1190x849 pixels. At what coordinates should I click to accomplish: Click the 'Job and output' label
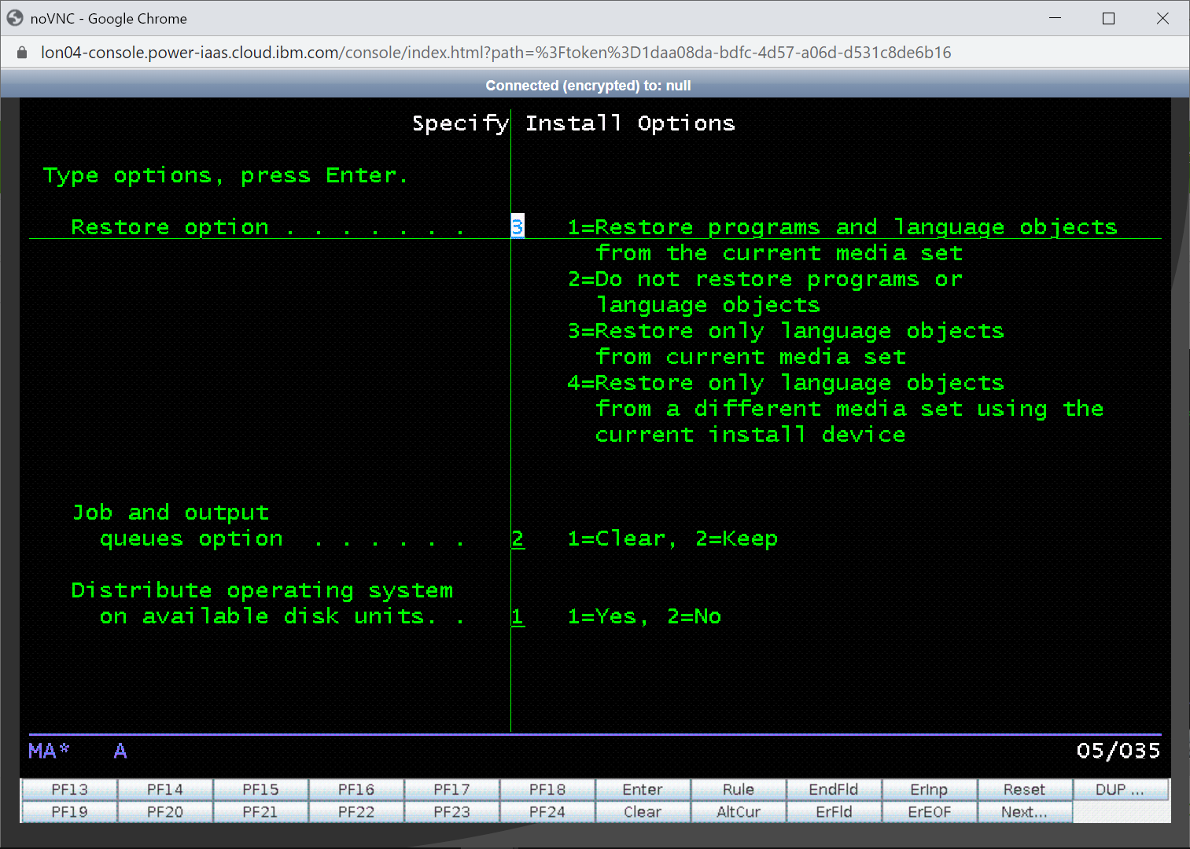click(171, 513)
